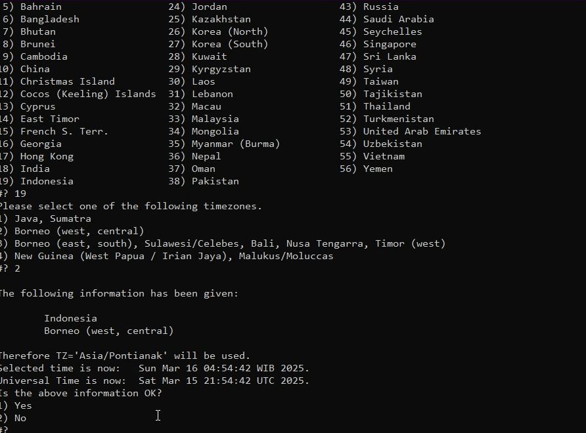586x433 pixels.
Task: Click the "Yes" confirmation option
Action: pyautogui.click(x=22, y=405)
